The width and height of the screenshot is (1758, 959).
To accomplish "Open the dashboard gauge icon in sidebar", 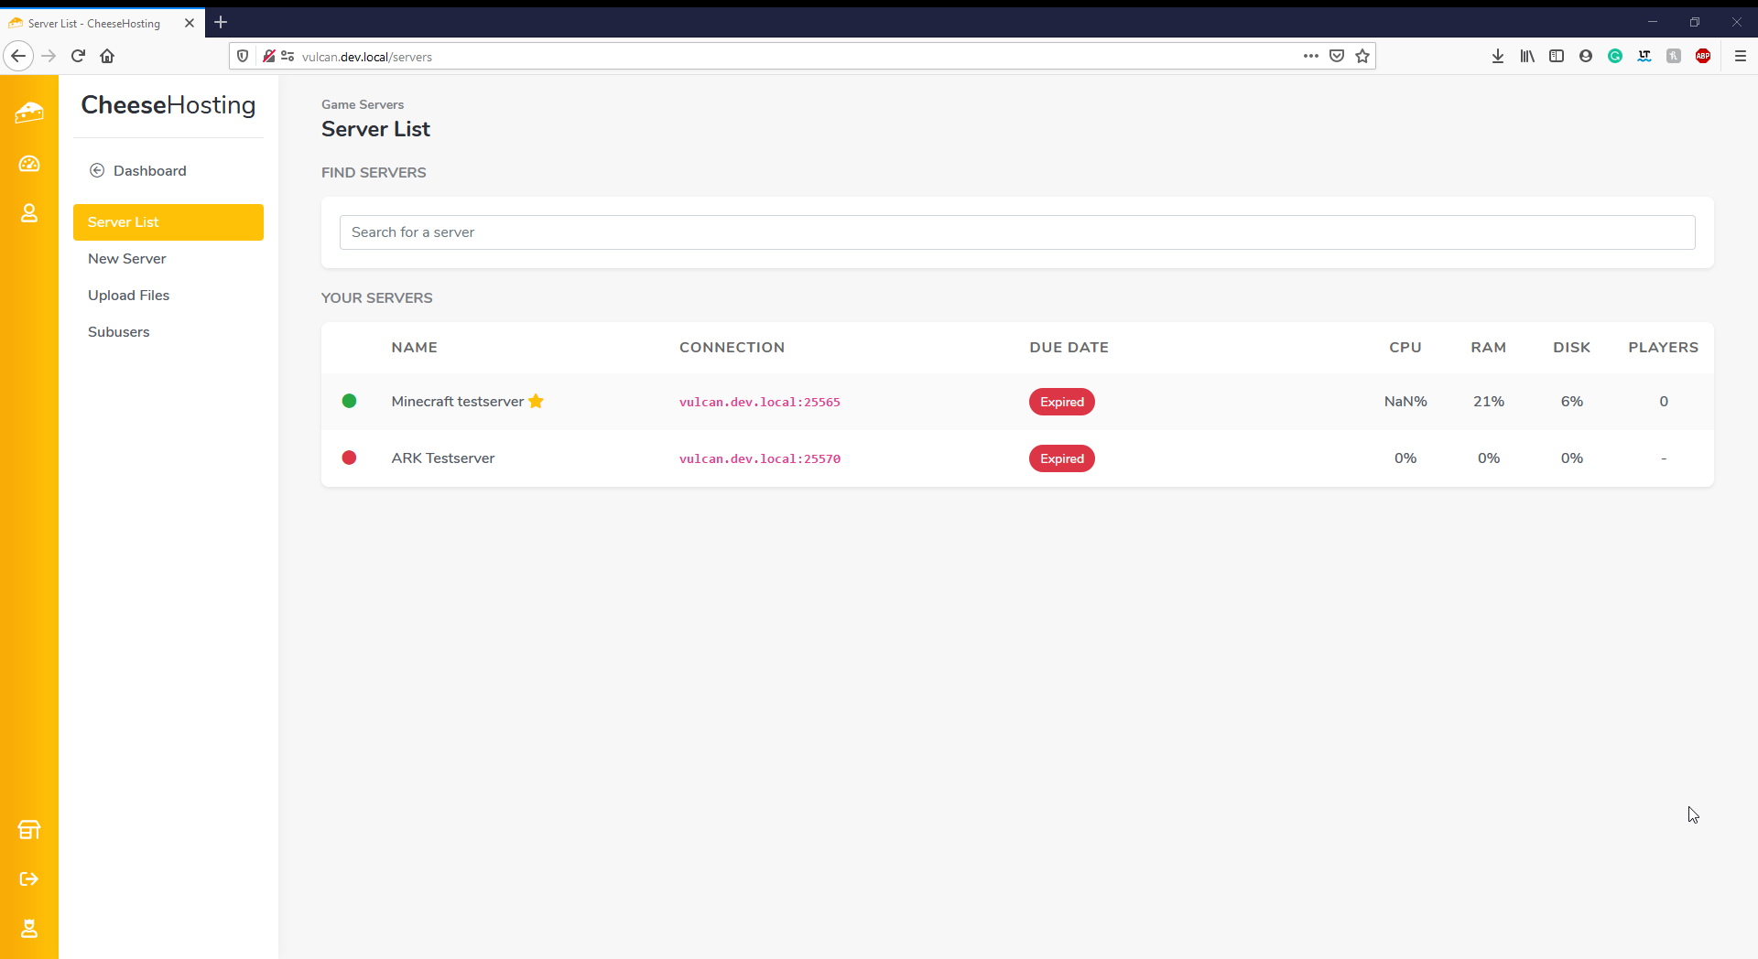I will point(29,164).
